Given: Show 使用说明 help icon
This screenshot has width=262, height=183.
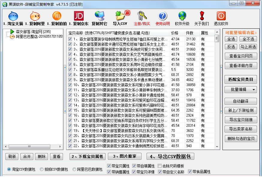Looking at the screenshot, I should 162,16.
